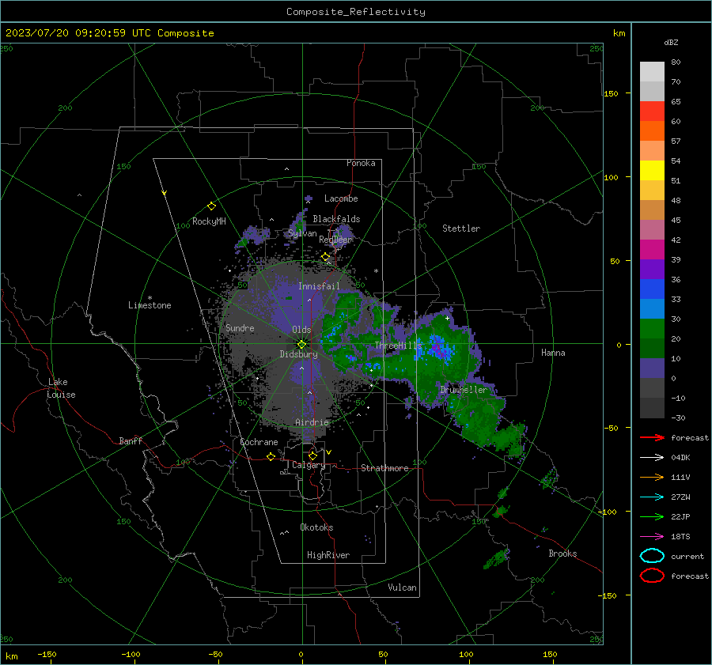The image size is (712, 665).
Task: Click the orange 111V arrow icon
Action: point(652,477)
